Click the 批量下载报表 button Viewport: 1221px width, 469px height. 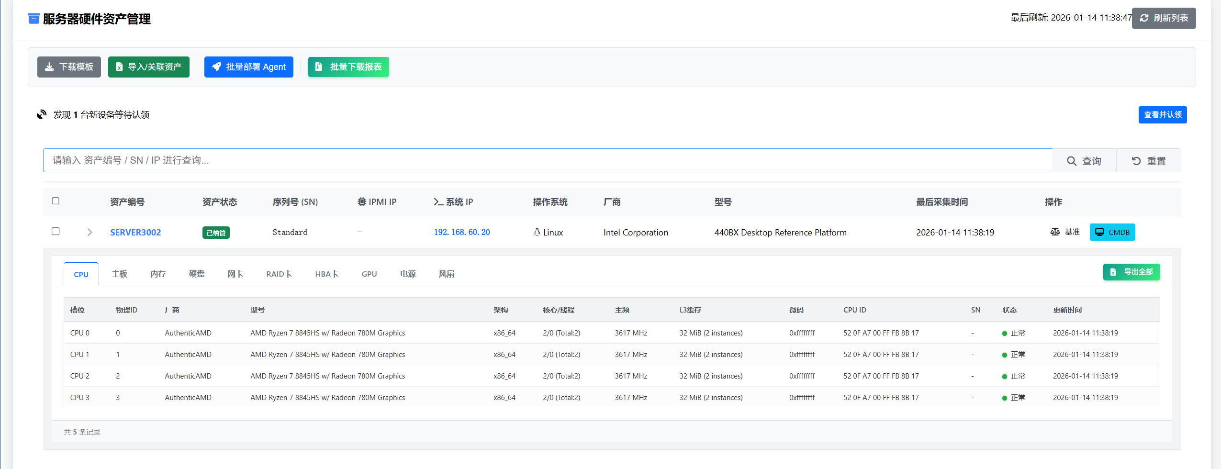tap(348, 67)
